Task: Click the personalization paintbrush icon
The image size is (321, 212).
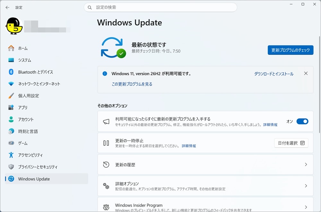Action: pyautogui.click(x=11, y=95)
